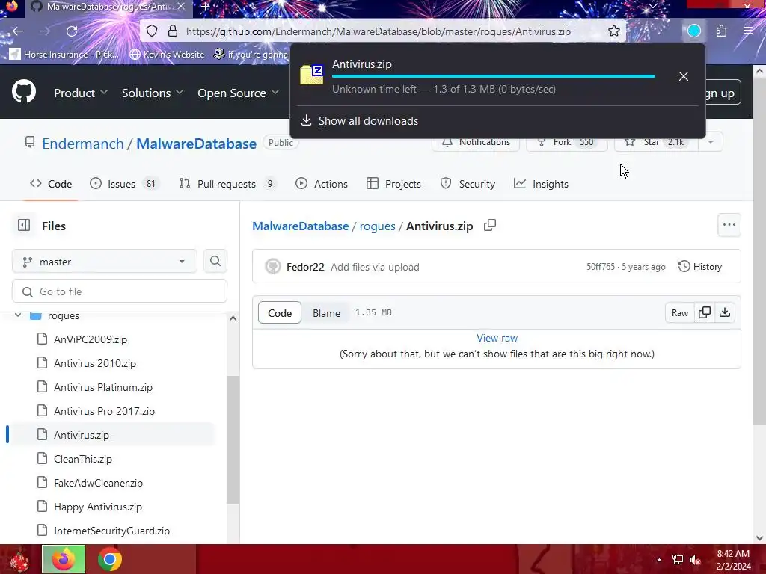This screenshot has width=766, height=574.
Task: Click the Fedor22 avatar image
Action: click(272, 267)
